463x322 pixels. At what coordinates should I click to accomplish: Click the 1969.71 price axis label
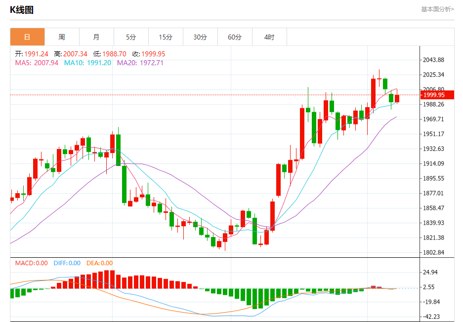pyautogui.click(x=433, y=119)
